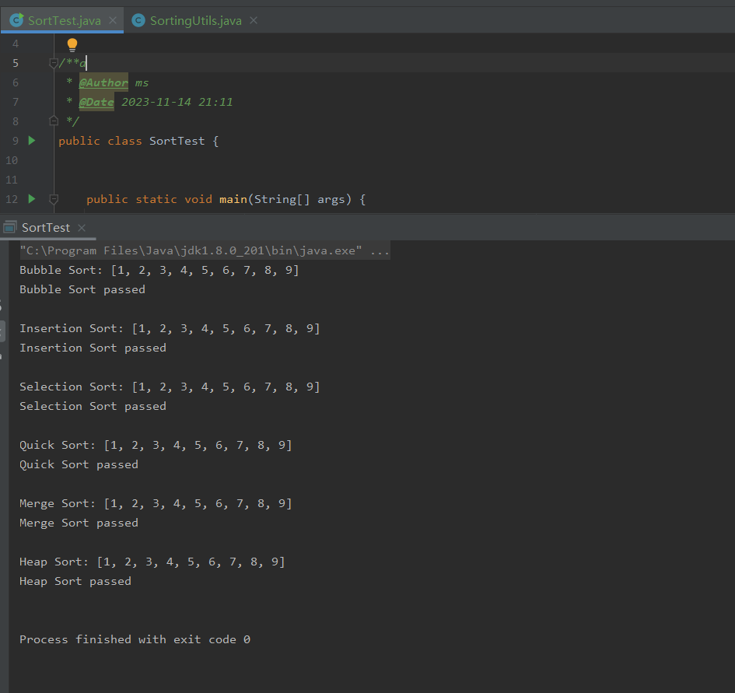Click the 'Insertion Sort: [1, 2...' output line
Screen dimensions: 735x693
pos(170,329)
